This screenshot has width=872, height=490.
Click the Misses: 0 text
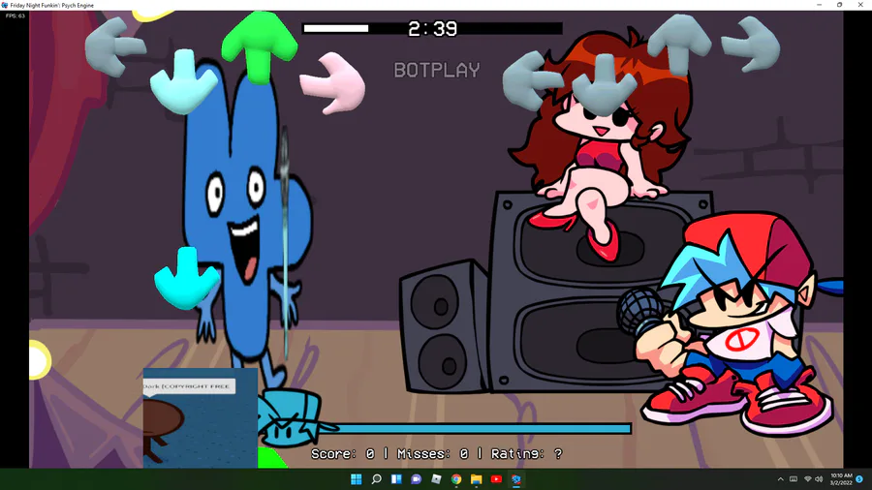[433, 454]
